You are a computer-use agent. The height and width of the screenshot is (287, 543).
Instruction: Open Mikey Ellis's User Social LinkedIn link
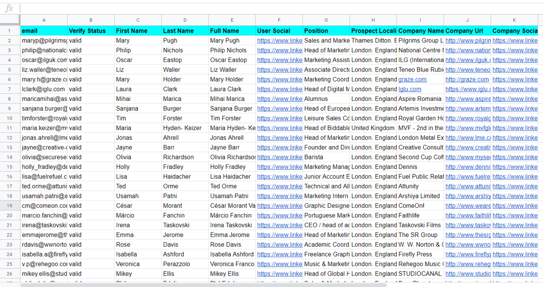click(280, 274)
